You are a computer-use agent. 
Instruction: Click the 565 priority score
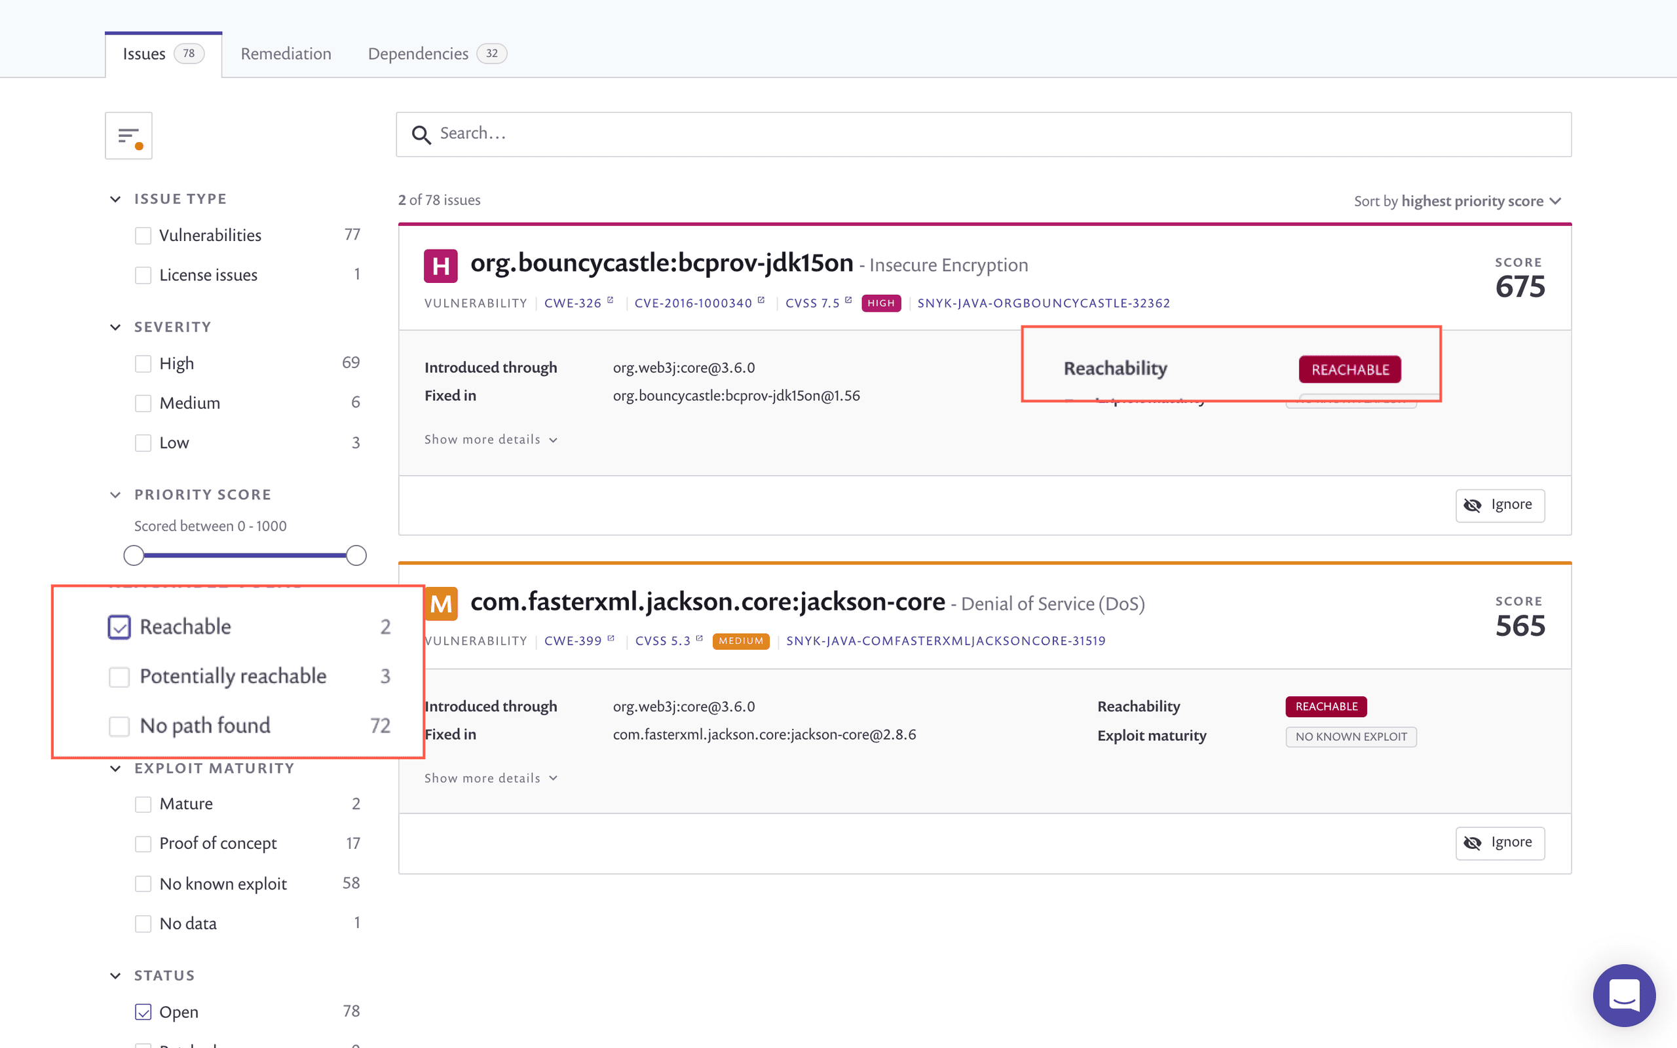click(x=1519, y=626)
